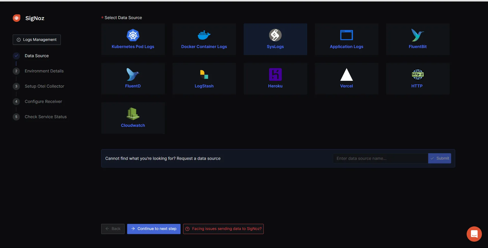488x248 pixels.
Task: Click the Logs Management back button
Action: [x=37, y=40]
